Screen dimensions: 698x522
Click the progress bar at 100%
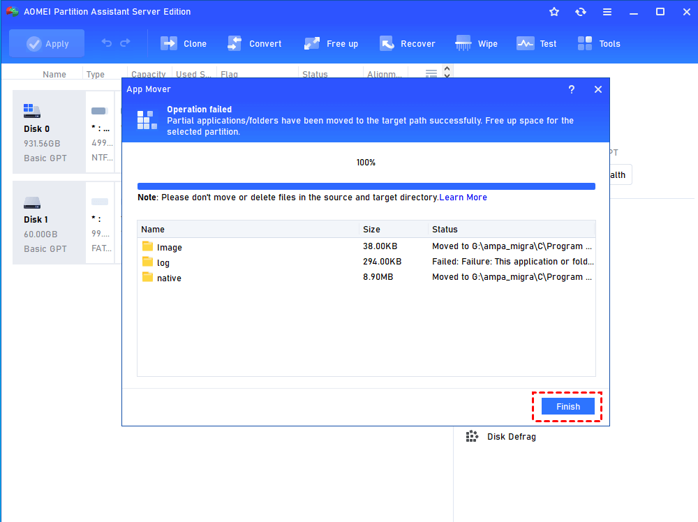pos(366,186)
